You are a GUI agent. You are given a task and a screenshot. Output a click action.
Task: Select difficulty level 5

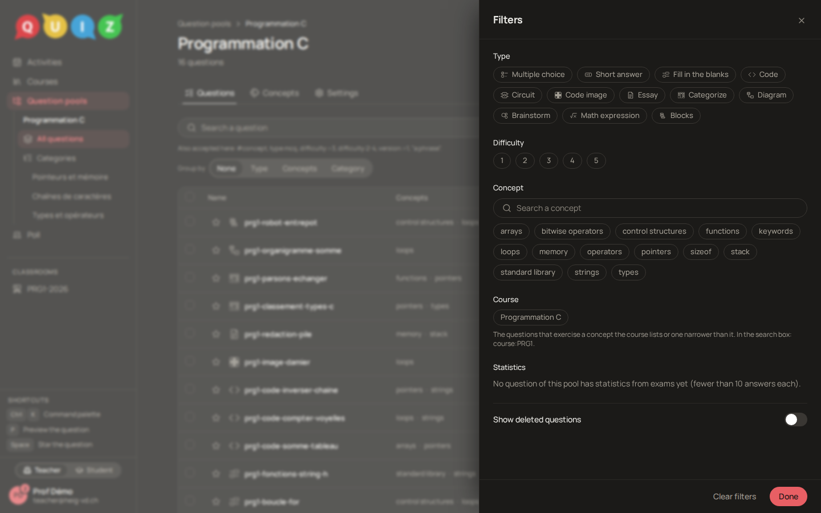[x=596, y=161]
